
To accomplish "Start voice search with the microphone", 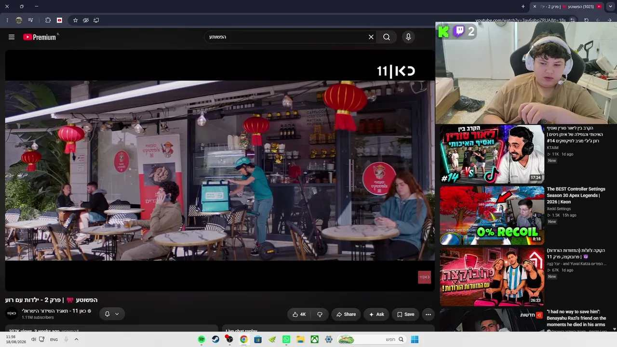I will 408,37.
